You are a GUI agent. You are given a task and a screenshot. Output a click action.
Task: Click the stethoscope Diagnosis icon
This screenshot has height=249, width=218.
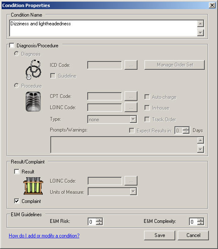[33, 70]
